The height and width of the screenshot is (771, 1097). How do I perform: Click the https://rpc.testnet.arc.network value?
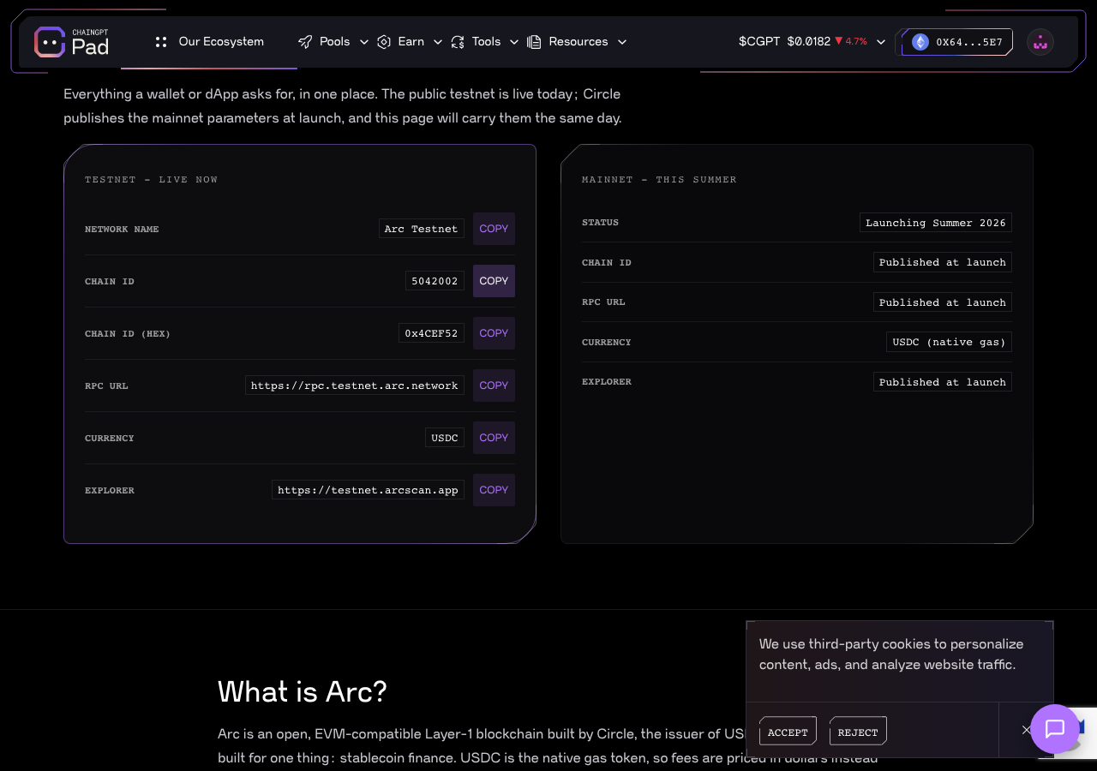[355, 385]
